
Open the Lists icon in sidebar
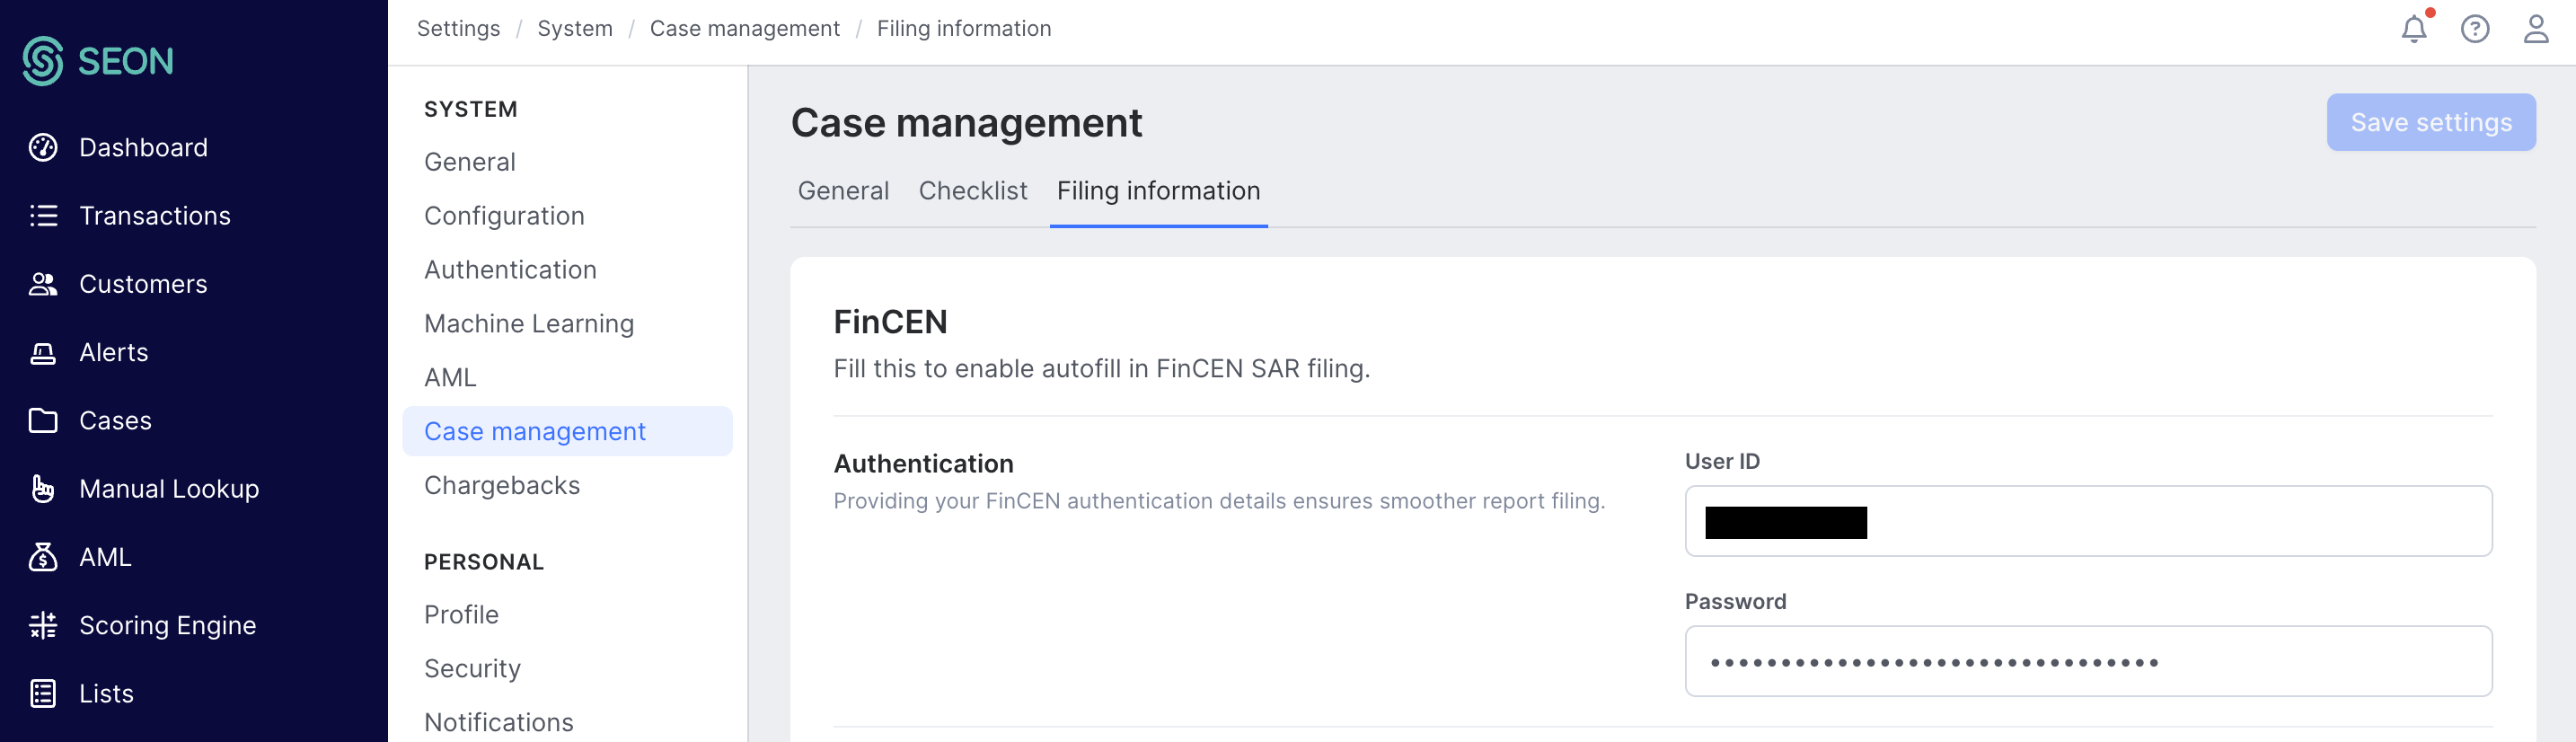point(43,693)
